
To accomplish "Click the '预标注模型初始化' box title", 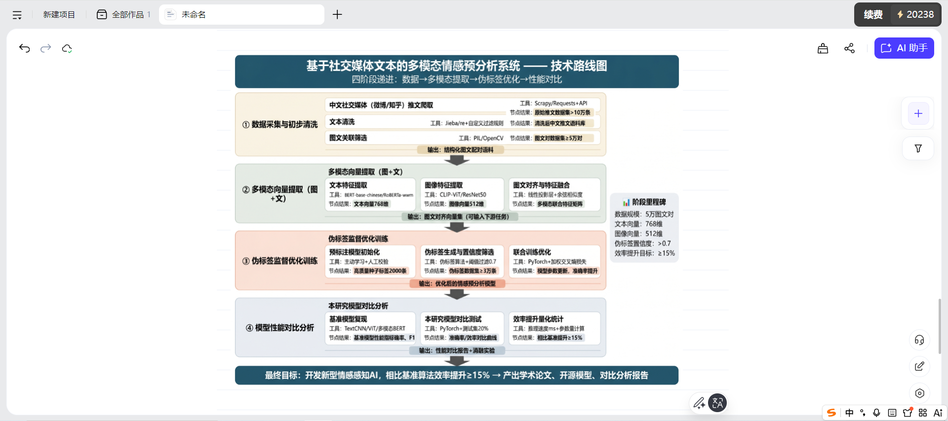I will (355, 252).
